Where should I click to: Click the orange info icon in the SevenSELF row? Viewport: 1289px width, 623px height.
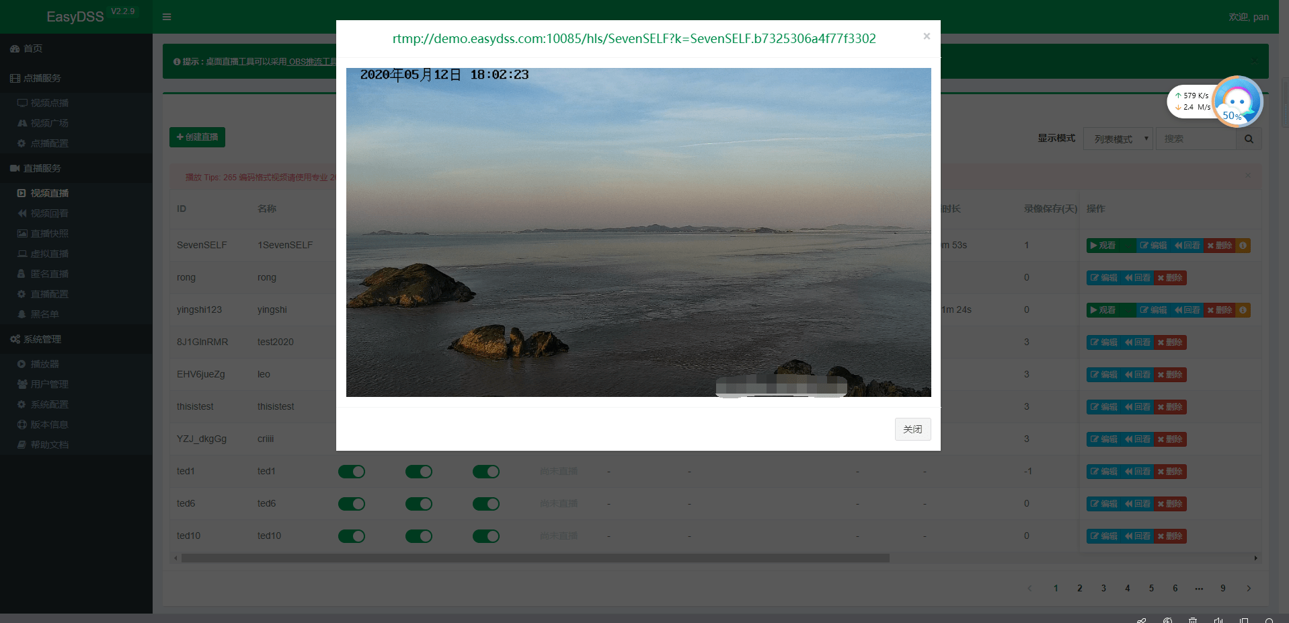coord(1243,246)
